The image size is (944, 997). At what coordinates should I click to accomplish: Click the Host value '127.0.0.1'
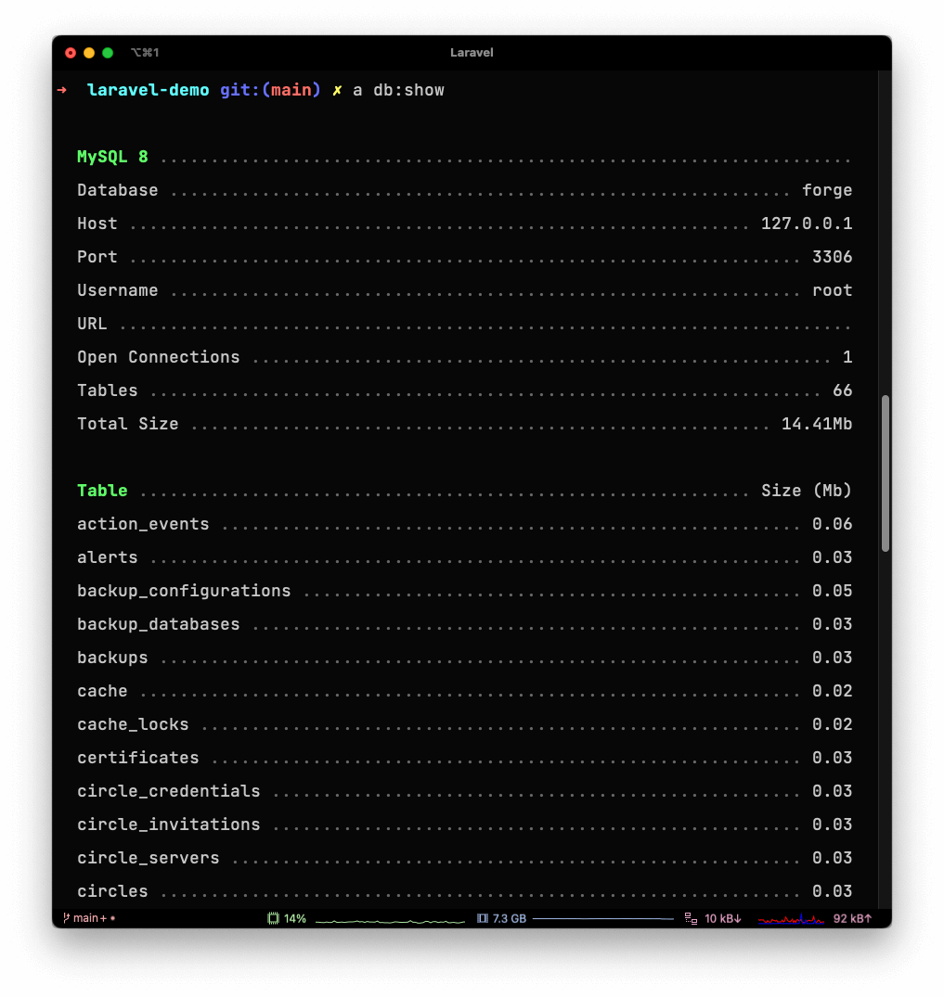tap(807, 224)
